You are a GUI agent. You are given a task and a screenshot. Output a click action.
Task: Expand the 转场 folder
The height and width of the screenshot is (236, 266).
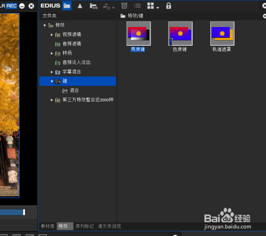(x=52, y=53)
